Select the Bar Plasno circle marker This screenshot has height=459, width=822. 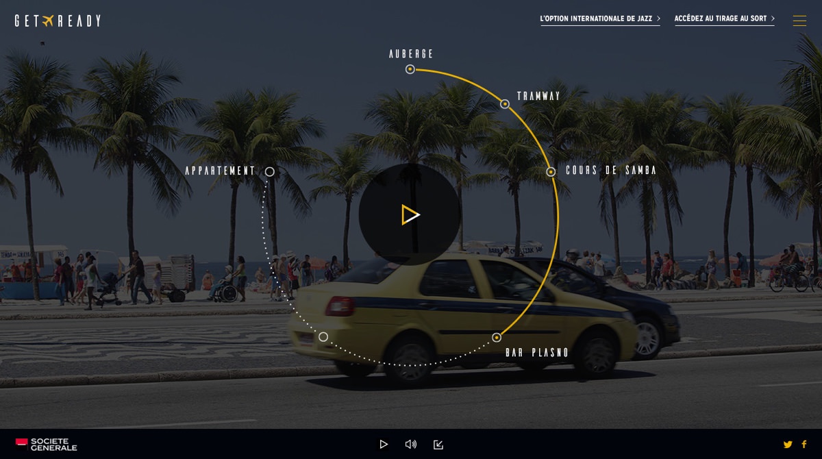[497, 338]
